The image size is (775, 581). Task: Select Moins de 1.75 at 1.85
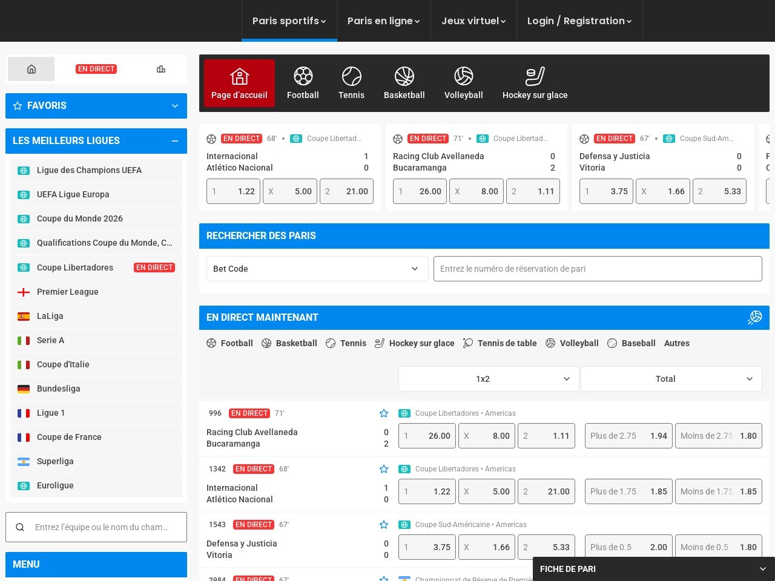pos(719,491)
